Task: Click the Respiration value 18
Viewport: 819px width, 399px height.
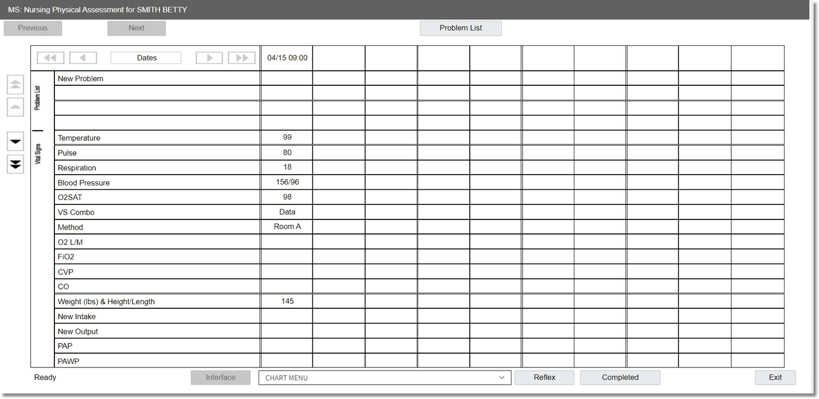Action: pyautogui.click(x=287, y=167)
